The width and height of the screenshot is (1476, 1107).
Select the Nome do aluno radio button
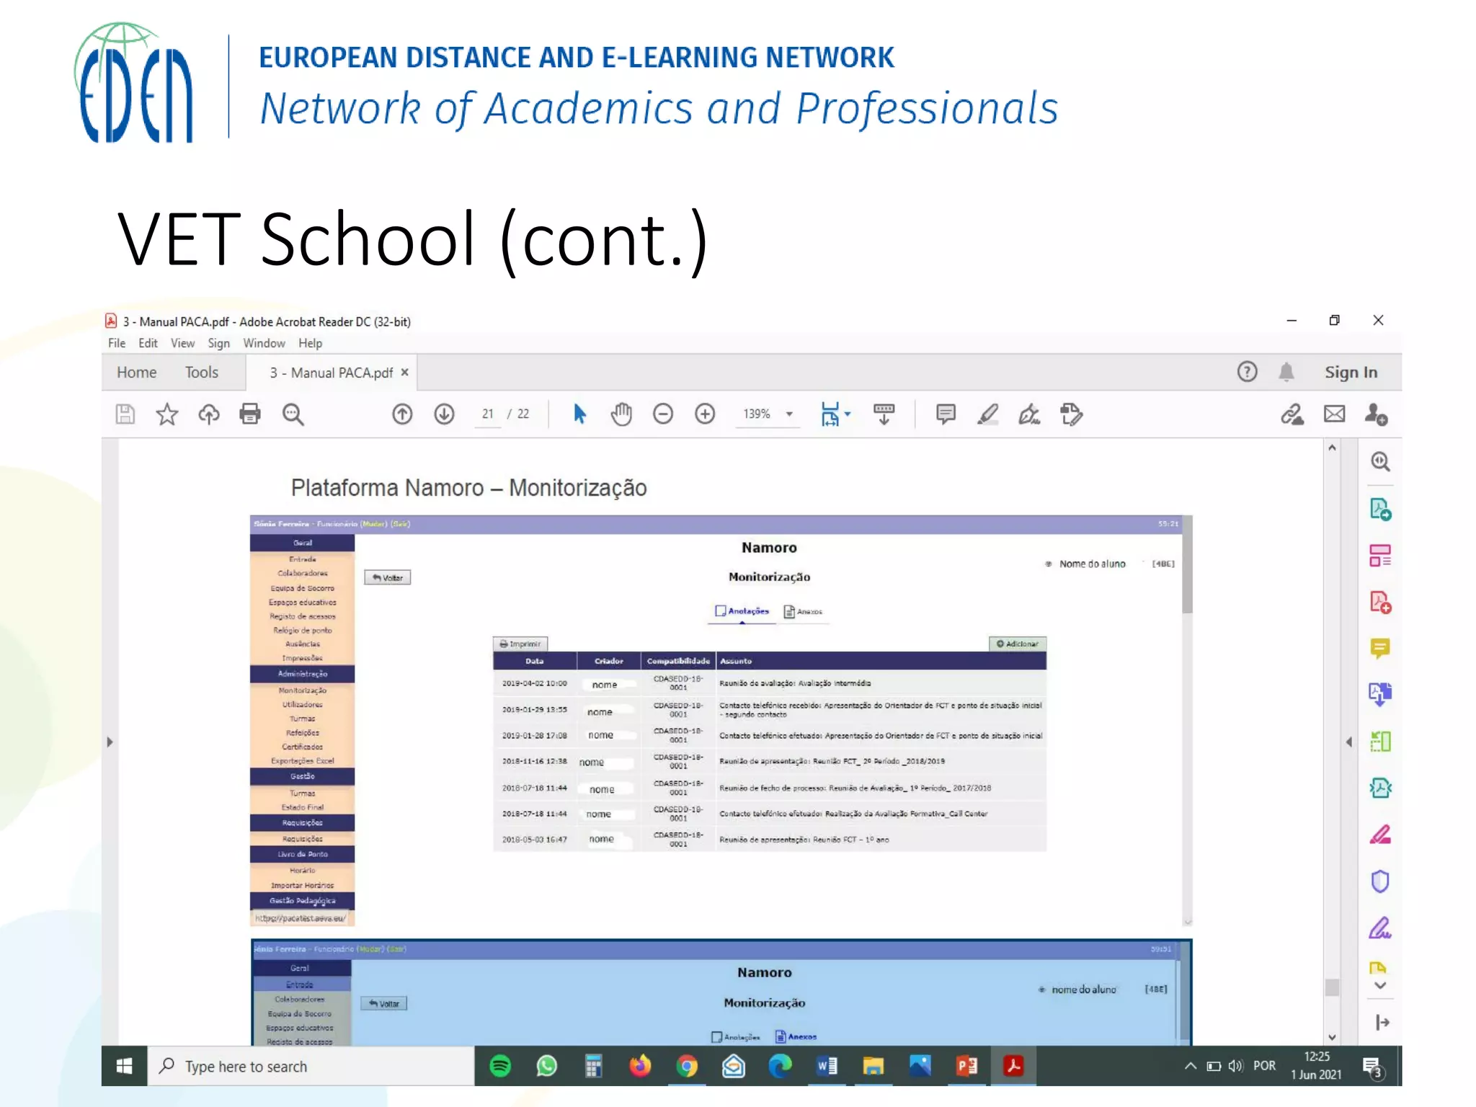(1049, 564)
